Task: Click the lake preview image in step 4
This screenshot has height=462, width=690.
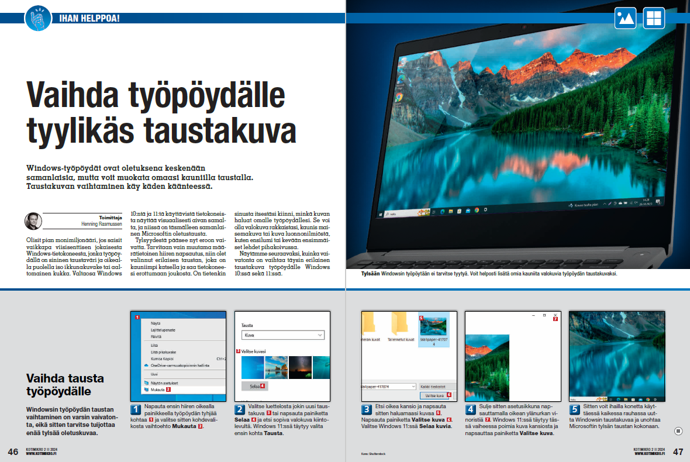Action: pos(487,367)
